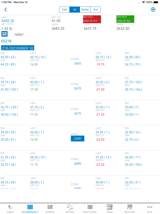160x214 pixels.
Task: Tap the circular target icon top right
Action: pos(153,9)
